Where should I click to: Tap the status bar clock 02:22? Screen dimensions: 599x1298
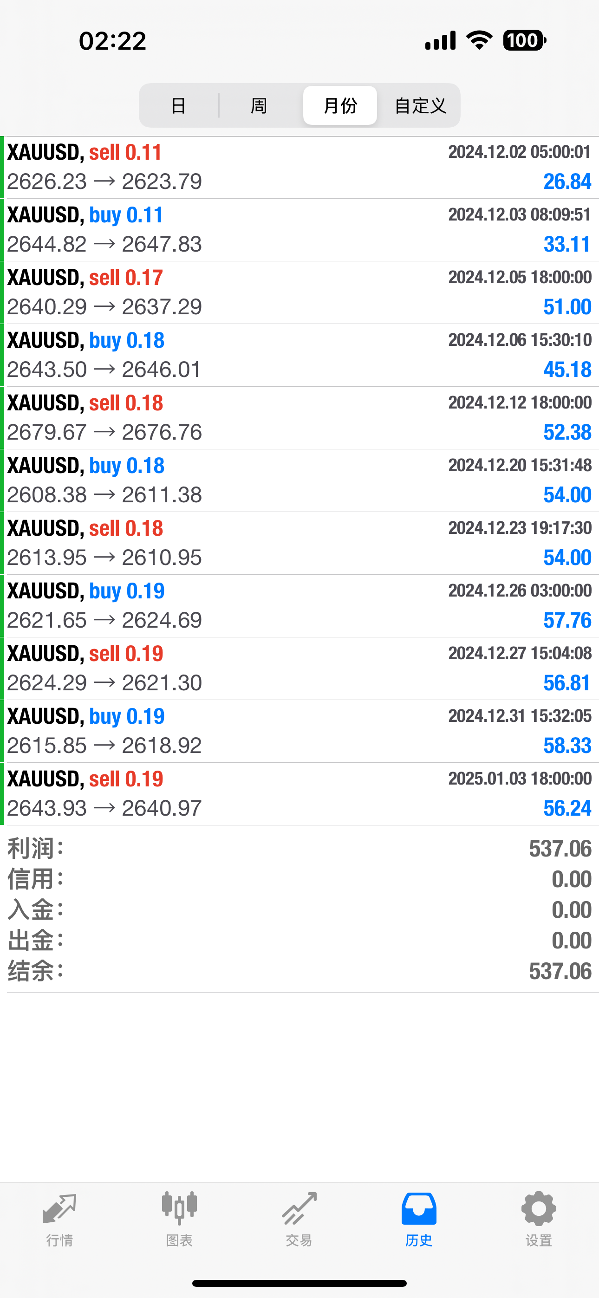112,41
